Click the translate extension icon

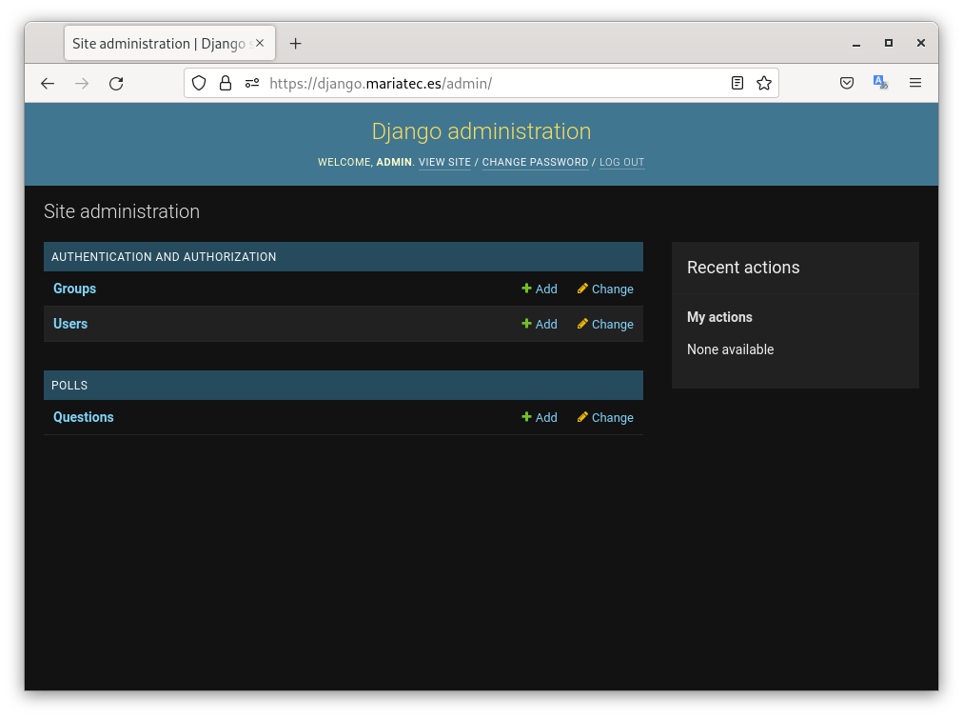[880, 83]
